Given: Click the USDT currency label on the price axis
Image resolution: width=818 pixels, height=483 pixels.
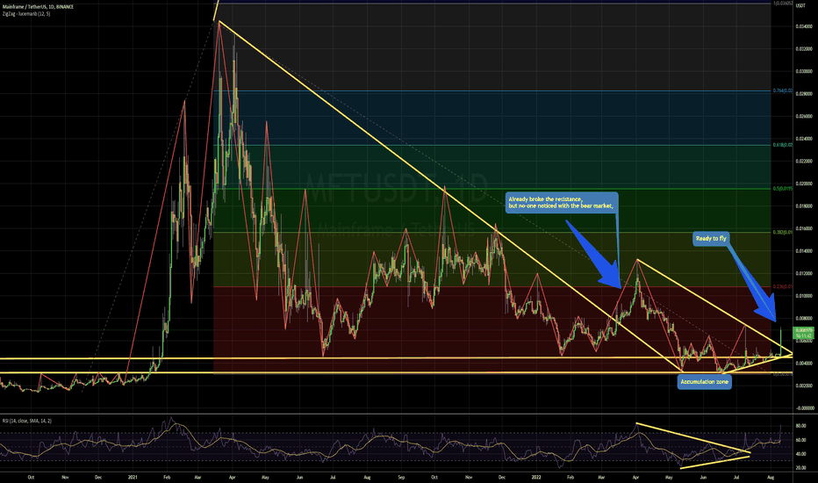Looking at the screenshot, I should click(x=800, y=6).
